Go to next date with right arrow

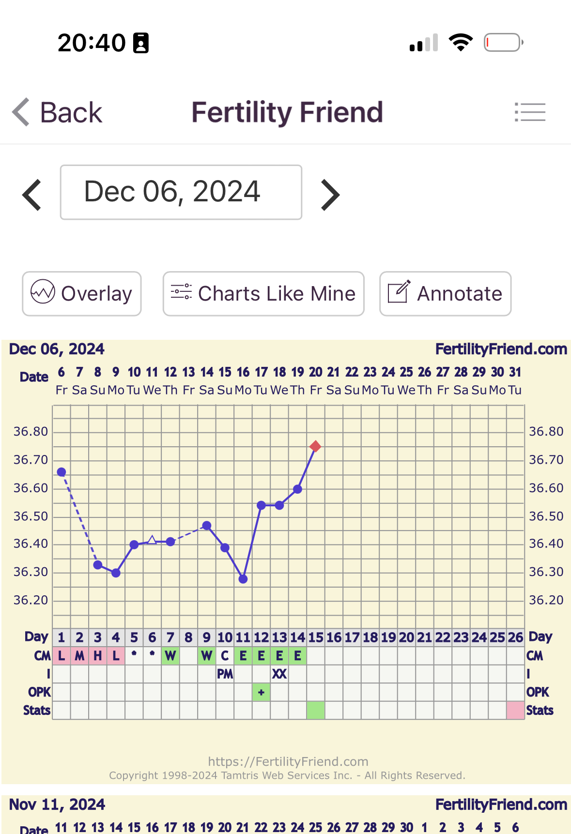click(330, 195)
